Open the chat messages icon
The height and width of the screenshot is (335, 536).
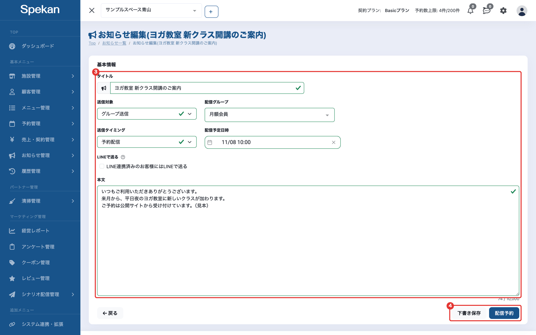tap(486, 10)
